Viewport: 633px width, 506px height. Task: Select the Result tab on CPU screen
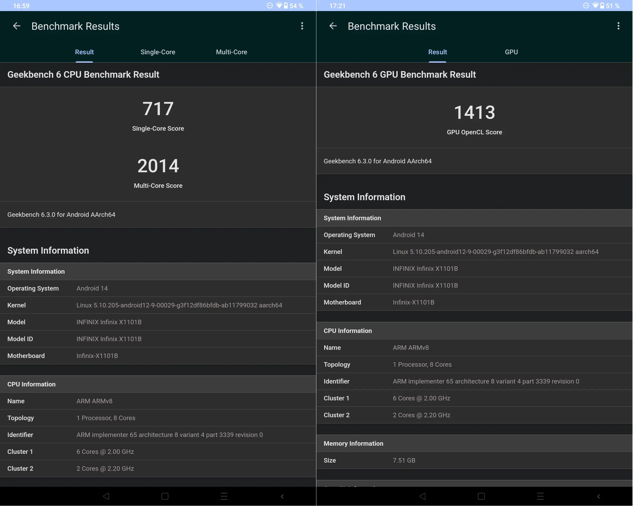click(x=84, y=52)
